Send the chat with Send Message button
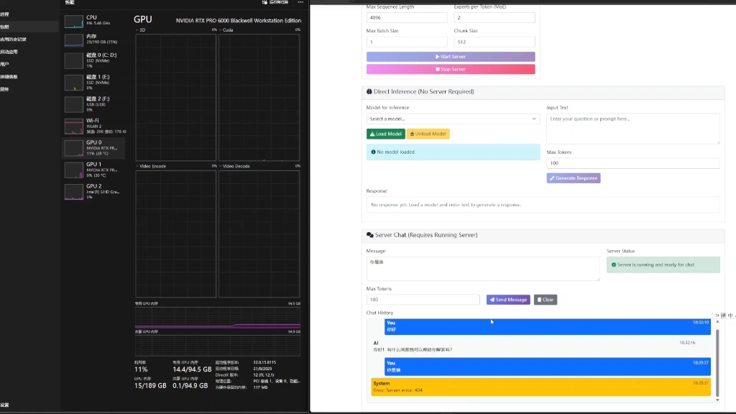 [x=508, y=300]
